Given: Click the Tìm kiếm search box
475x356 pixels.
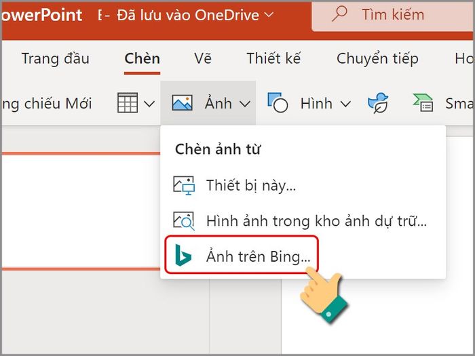Looking at the screenshot, I should (x=393, y=16).
